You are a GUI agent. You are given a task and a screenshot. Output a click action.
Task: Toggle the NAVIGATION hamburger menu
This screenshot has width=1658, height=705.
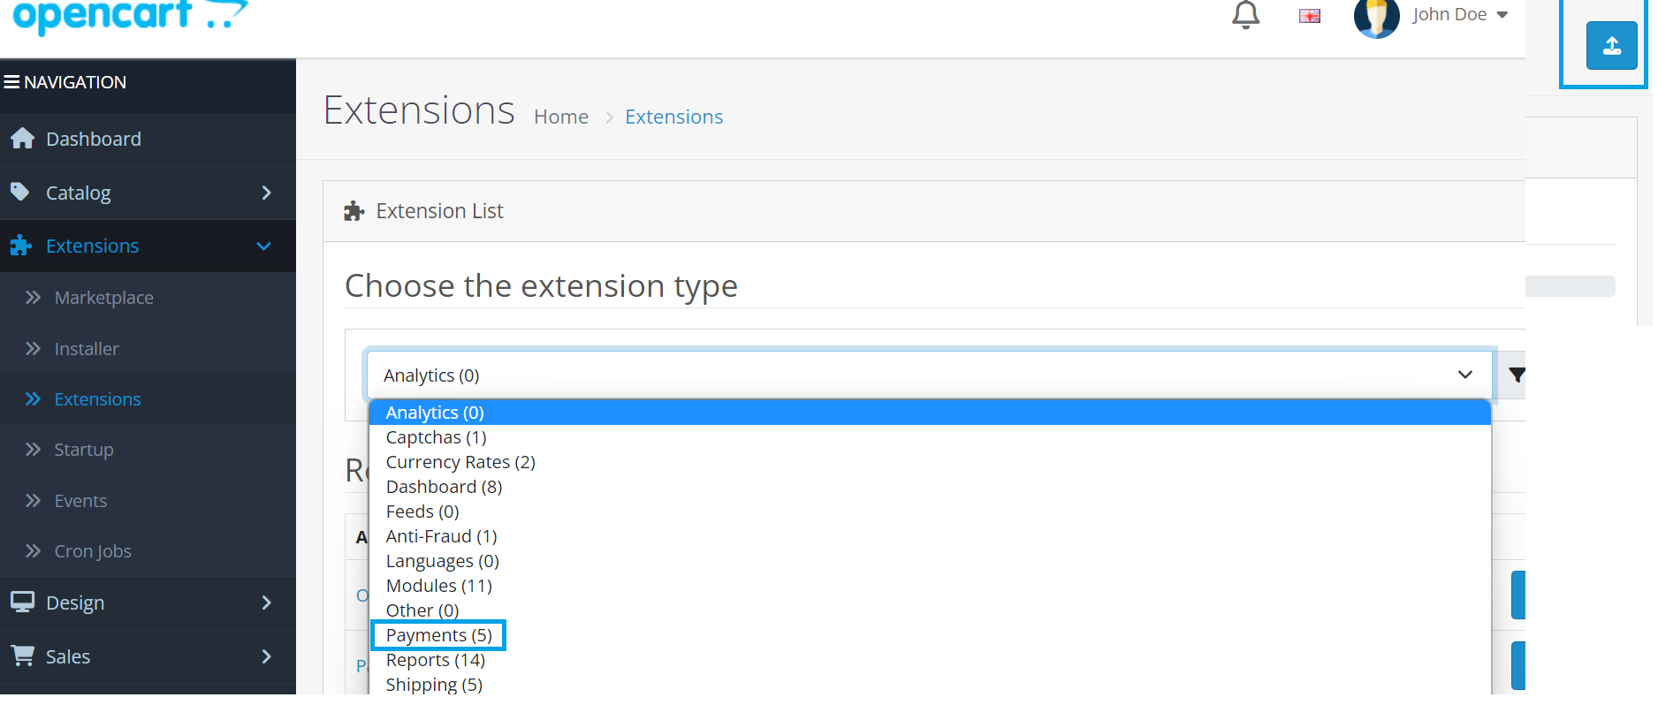click(x=12, y=82)
